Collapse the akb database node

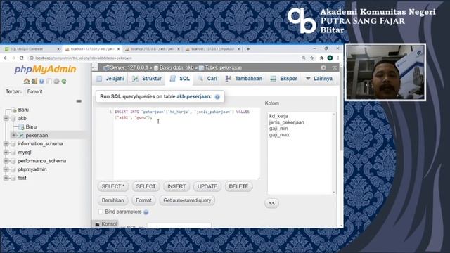[x=6, y=118]
